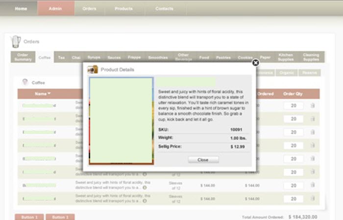Open the Other Beverage tab
Viewport: 343px width, 220px height.
tap(183, 57)
